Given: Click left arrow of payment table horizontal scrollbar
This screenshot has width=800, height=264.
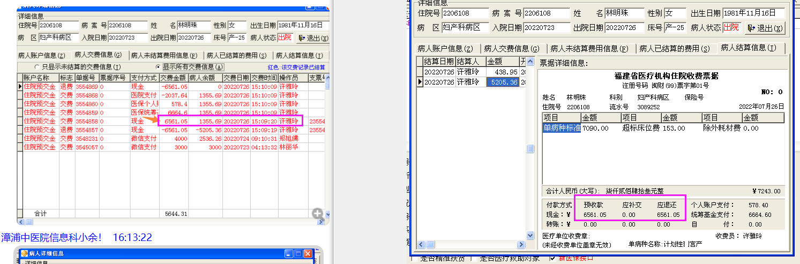Looking at the screenshot, I should click(x=20, y=222).
